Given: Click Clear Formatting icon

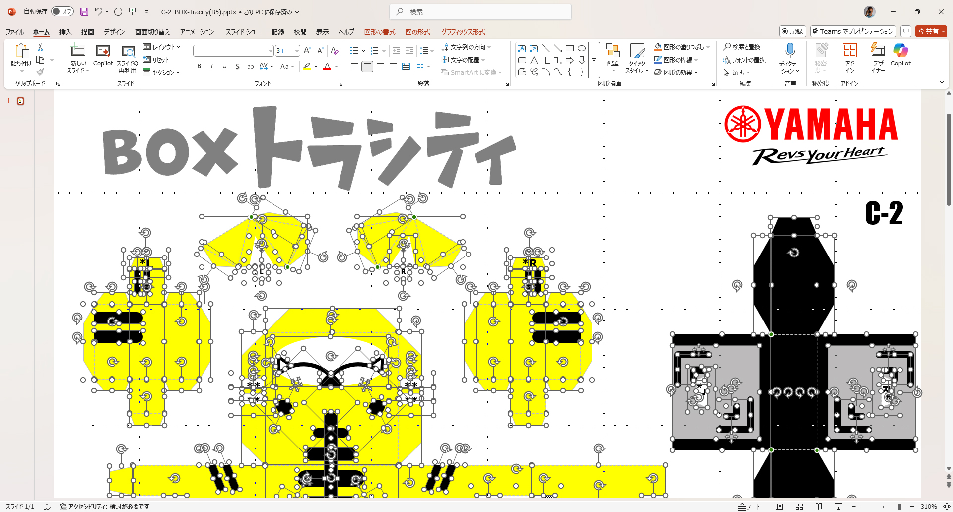Looking at the screenshot, I should coord(334,51).
